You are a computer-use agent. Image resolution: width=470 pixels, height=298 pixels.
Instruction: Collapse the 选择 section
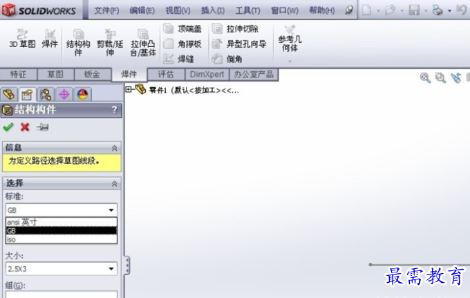[115, 183]
